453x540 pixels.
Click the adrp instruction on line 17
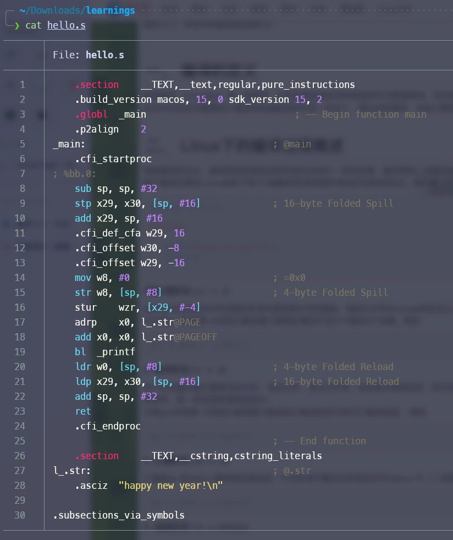(x=86, y=322)
